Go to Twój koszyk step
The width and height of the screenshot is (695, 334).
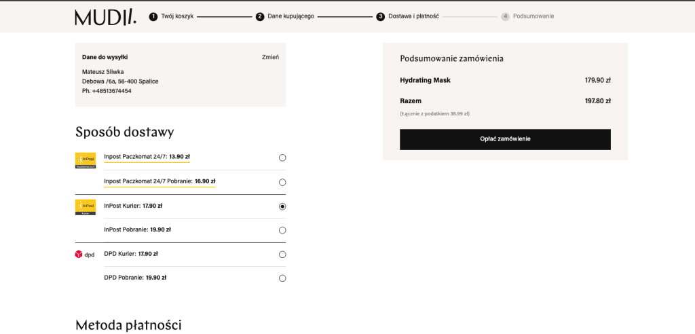pyautogui.click(x=177, y=16)
